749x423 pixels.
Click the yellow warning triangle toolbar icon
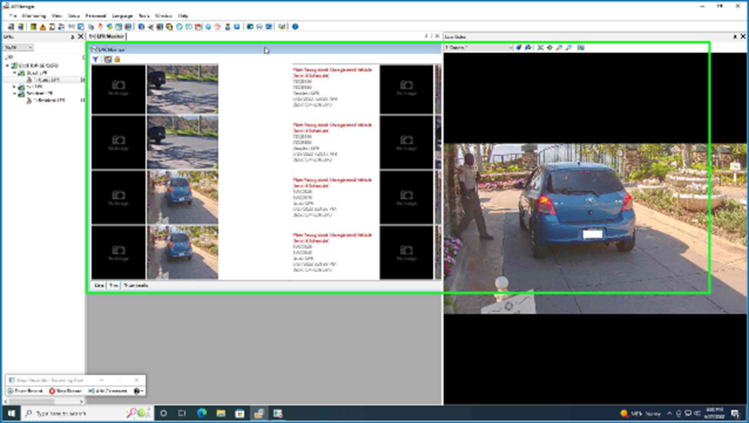[x=43, y=26]
